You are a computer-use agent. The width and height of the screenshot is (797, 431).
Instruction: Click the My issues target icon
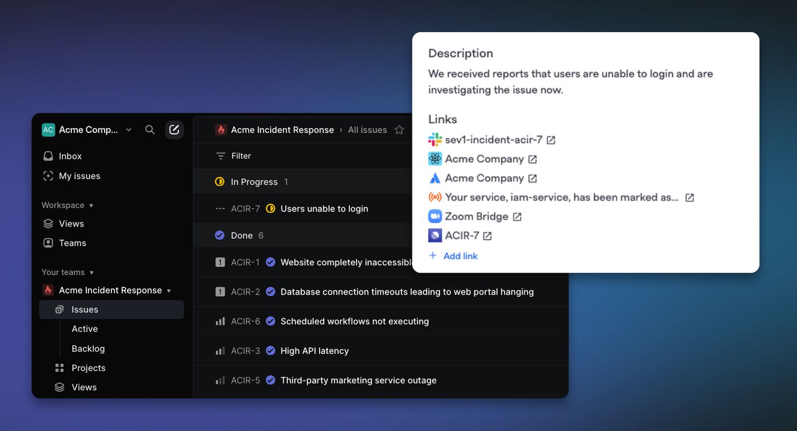(48, 176)
